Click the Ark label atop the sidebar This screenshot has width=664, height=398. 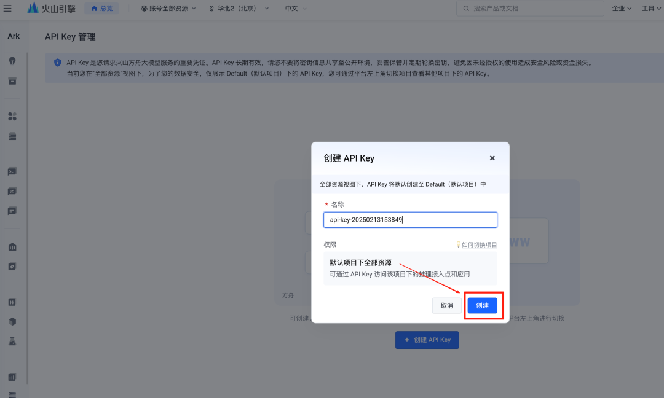[x=14, y=36]
